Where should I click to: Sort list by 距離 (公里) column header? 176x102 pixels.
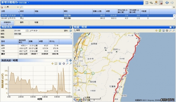click(99, 11)
